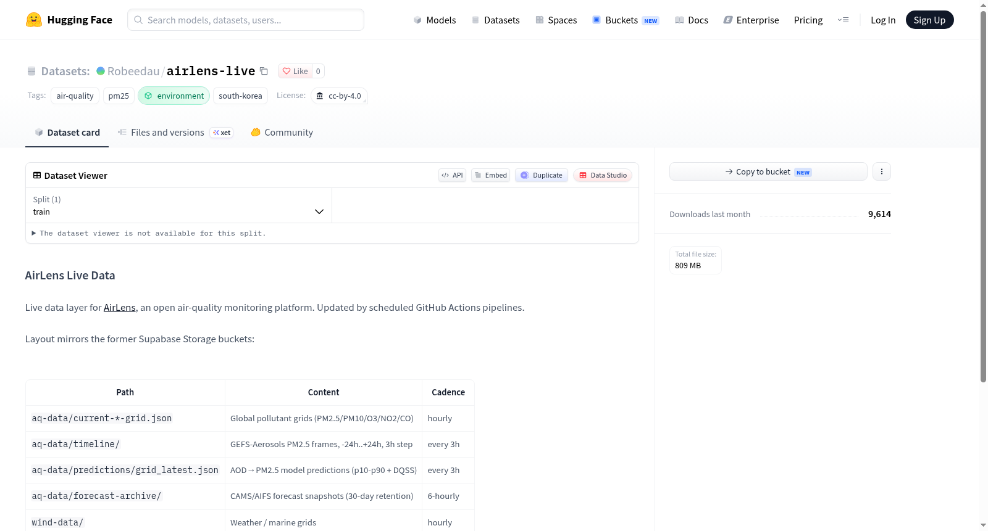Focus the search models input field
This screenshot has width=988, height=531.
[x=246, y=20]
